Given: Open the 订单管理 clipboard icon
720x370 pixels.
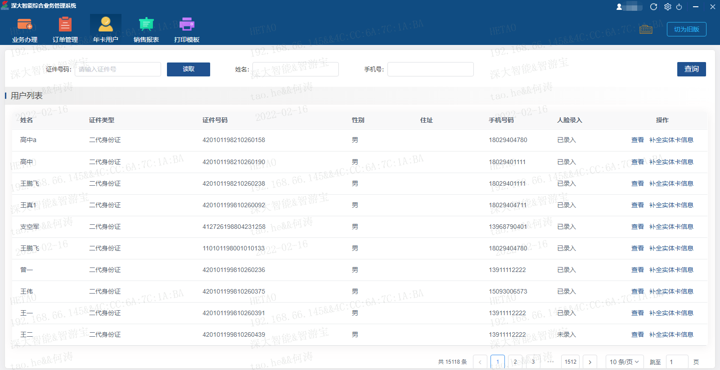Looking at the screenshot, I should click(x=65, y=24).
